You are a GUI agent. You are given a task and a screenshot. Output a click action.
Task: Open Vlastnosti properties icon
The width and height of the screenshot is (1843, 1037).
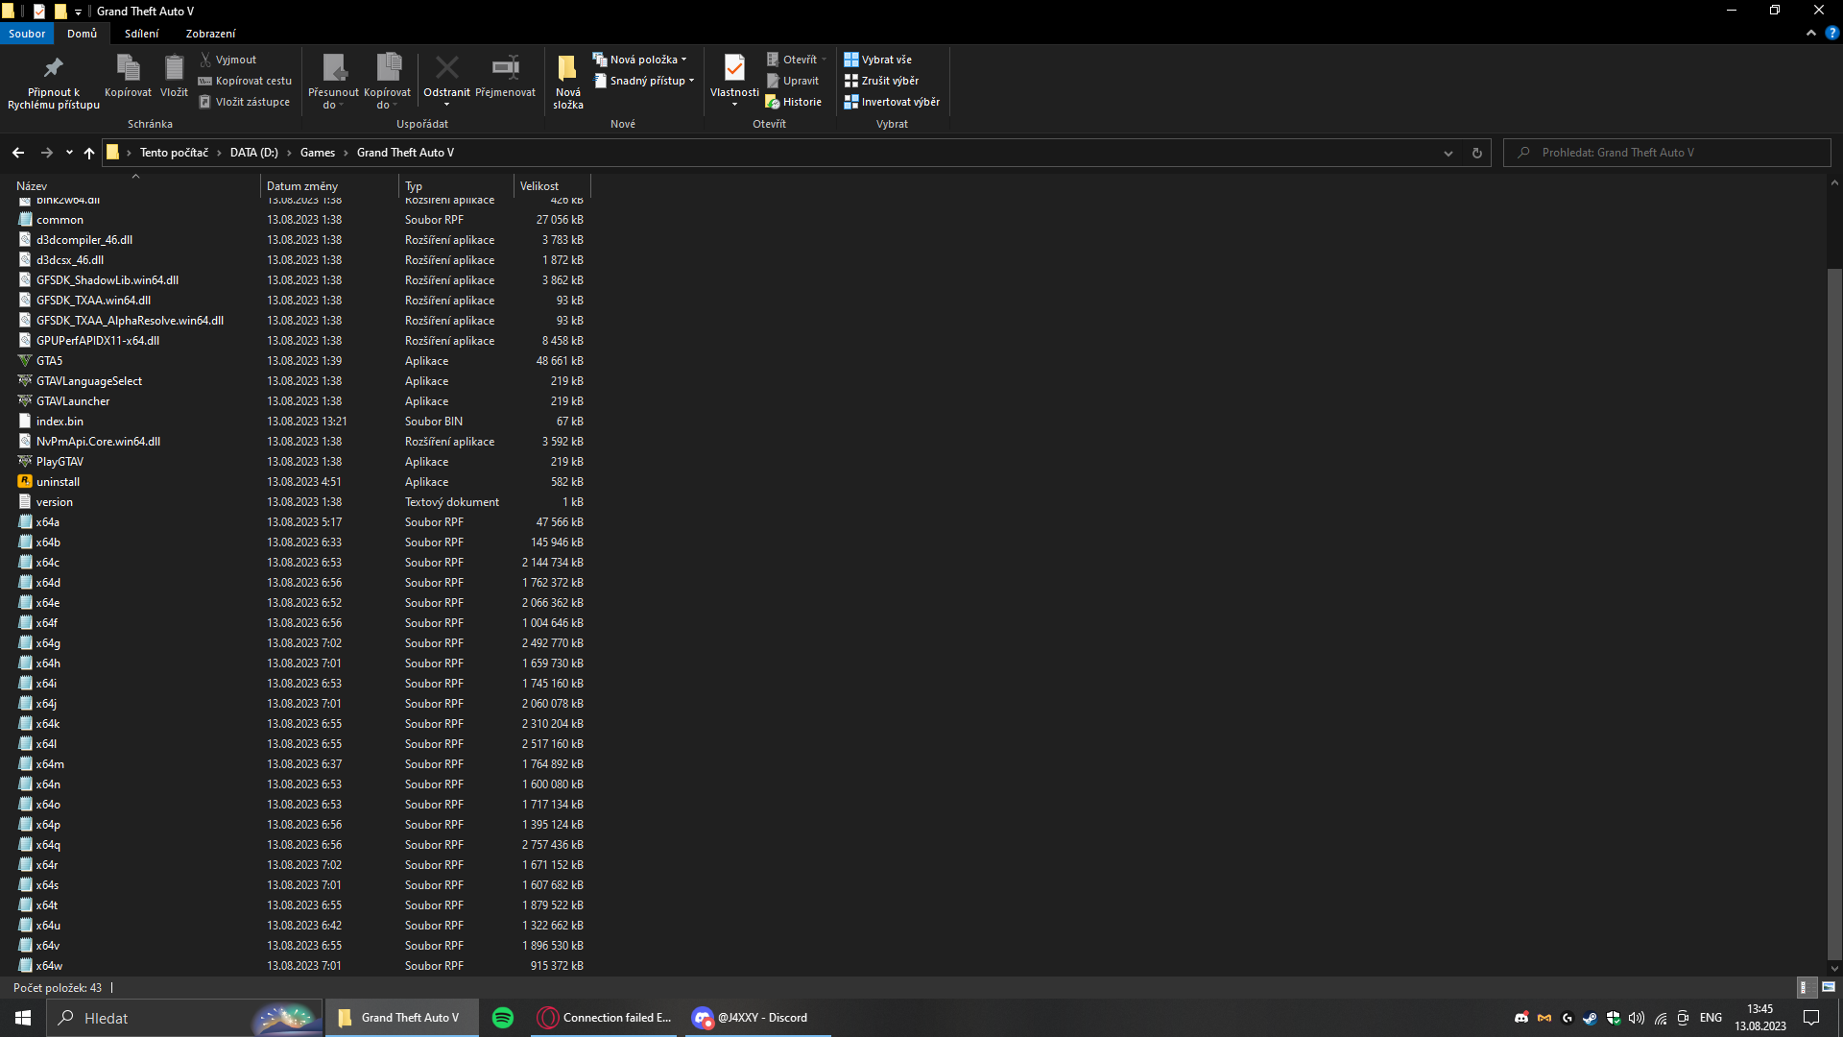click(734, 68)
